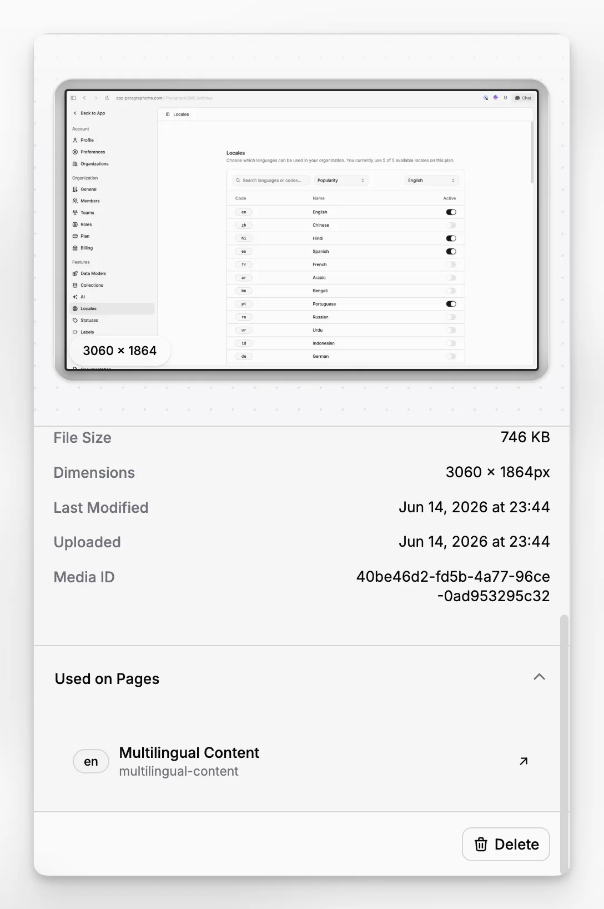Click the Used on Pages heading

click(x=107, y=679)
